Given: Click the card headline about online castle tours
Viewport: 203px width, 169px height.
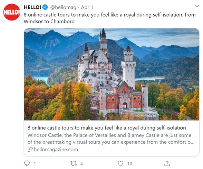Looking at the screenshot, I should point(107,128).
